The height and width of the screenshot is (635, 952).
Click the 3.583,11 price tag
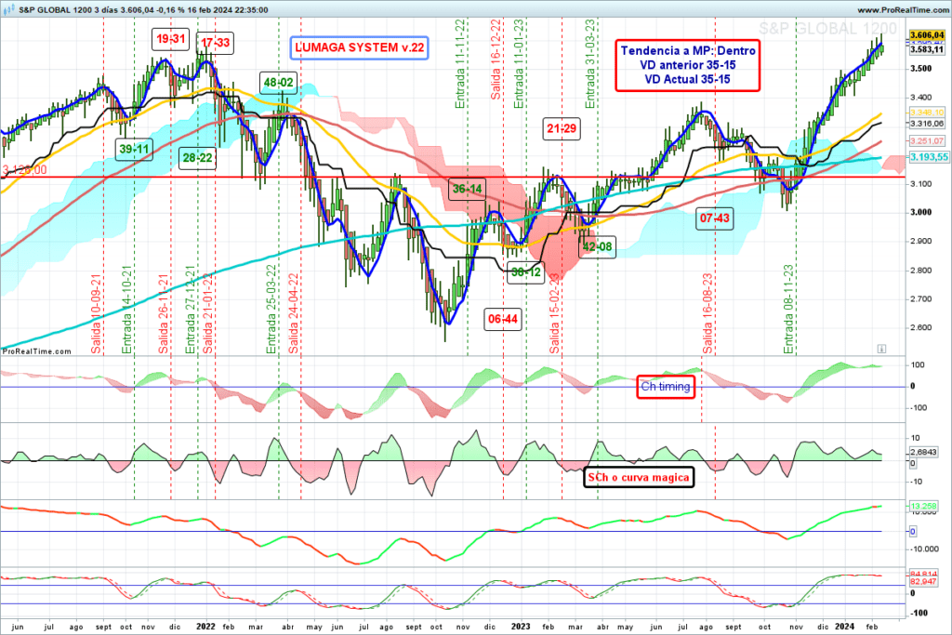tap(927, 50)
